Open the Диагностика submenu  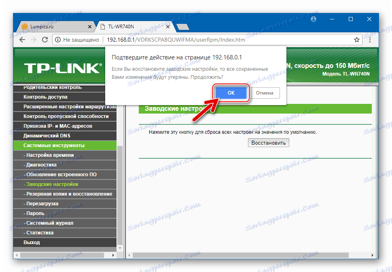coord(65,165)
